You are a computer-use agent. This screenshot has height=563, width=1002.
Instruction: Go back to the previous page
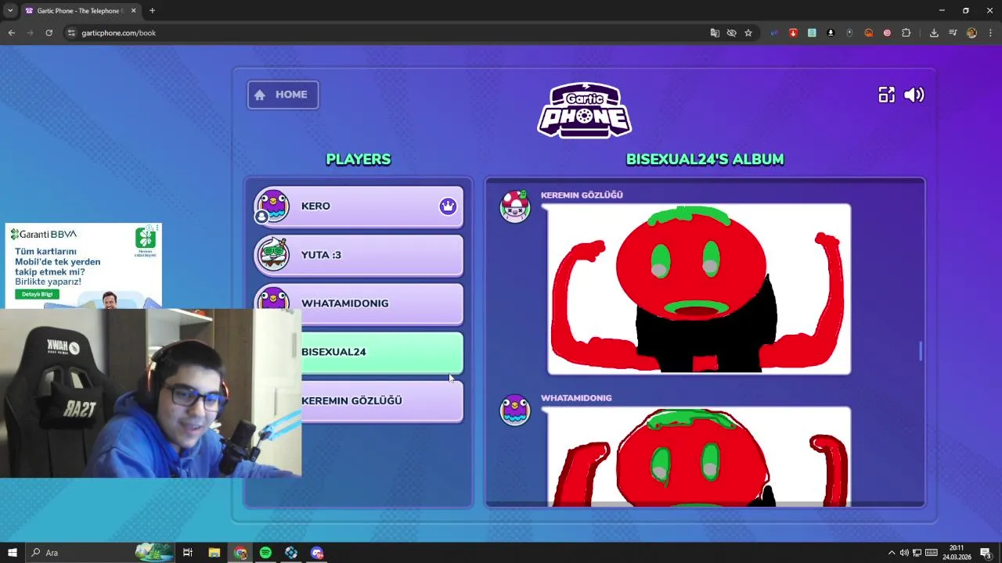[11, 33]
